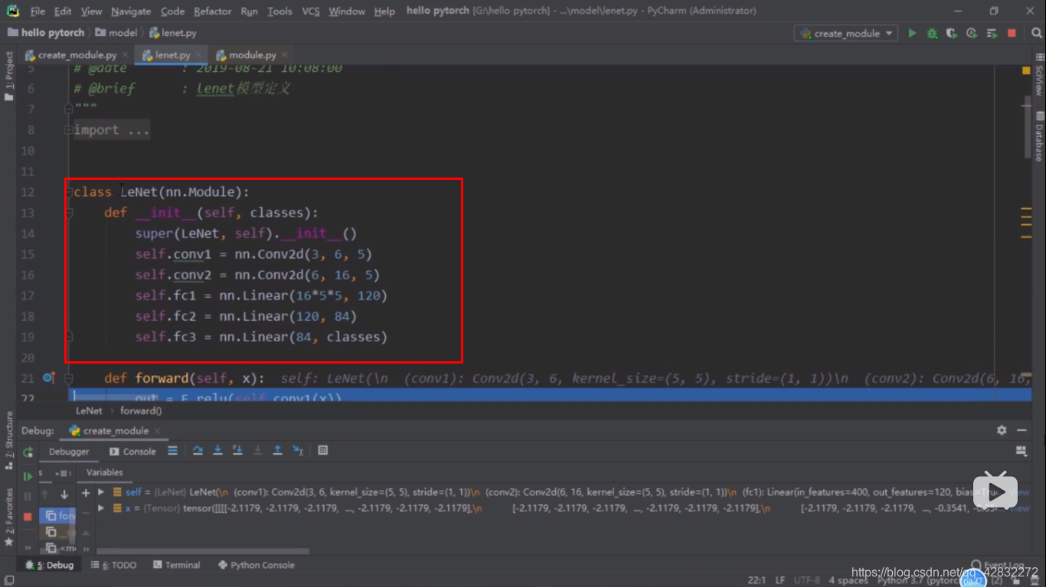Open the Tools menu
Screen dimensions: 1046x587
[279, 11]
